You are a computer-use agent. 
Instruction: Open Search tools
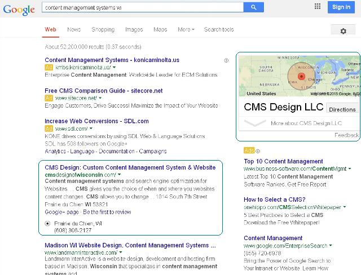[219, 29]
